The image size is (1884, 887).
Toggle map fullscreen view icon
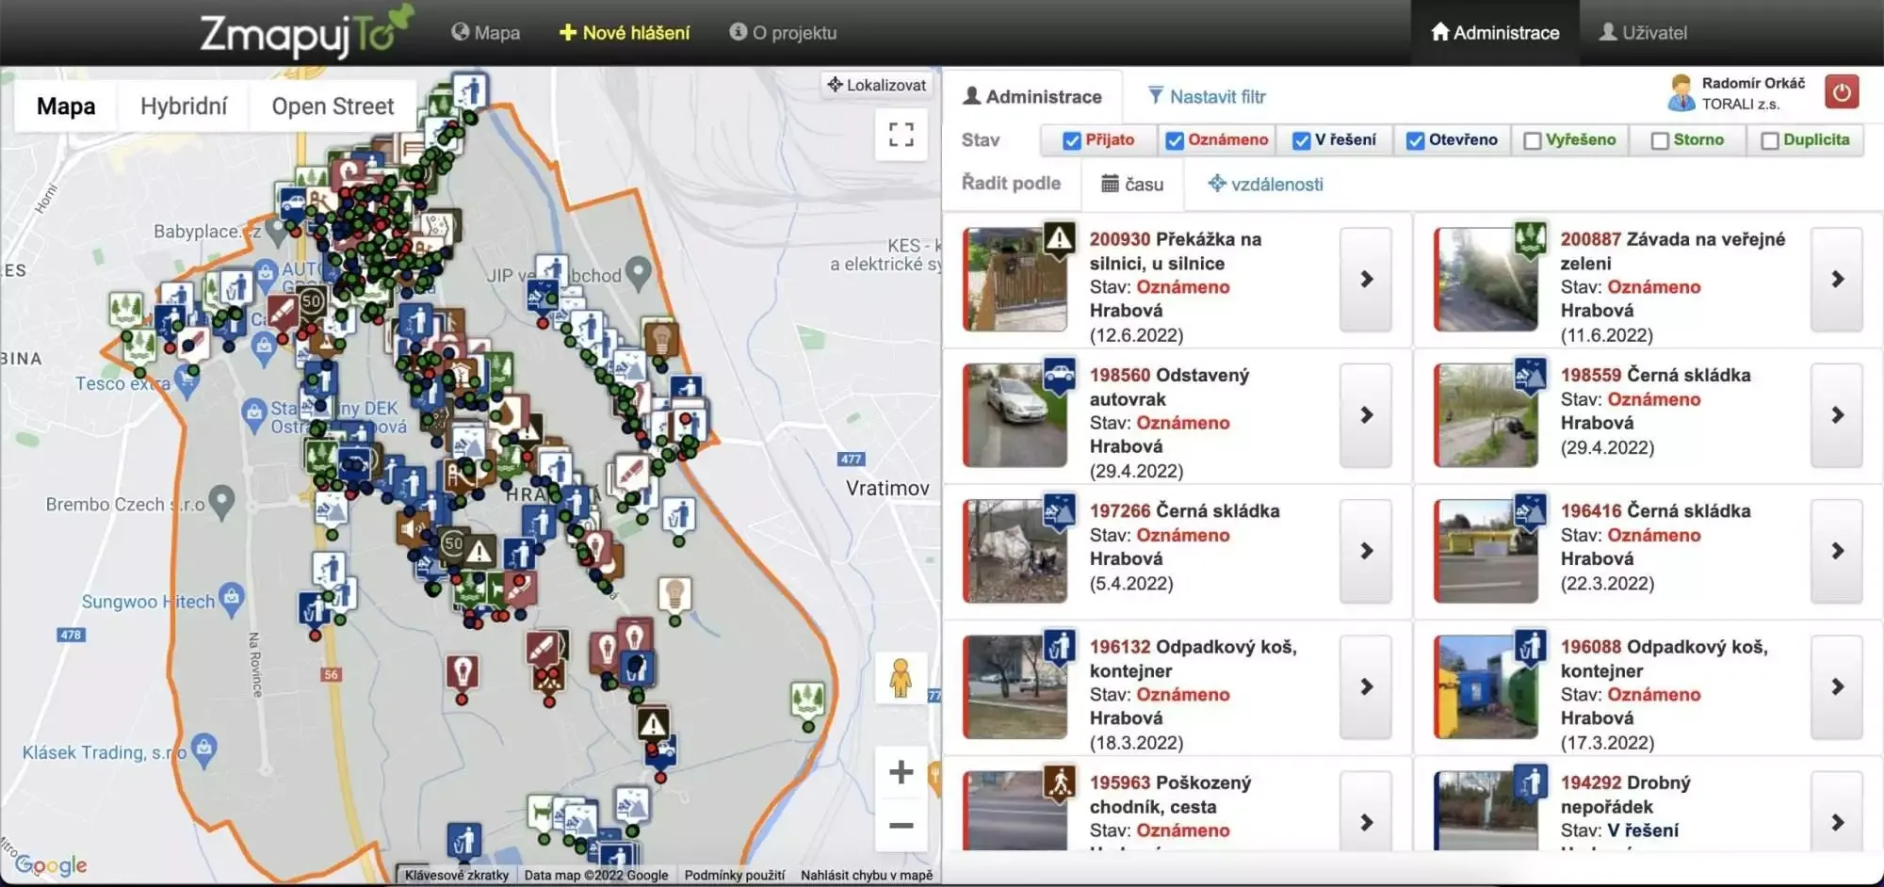pos(901,135)
